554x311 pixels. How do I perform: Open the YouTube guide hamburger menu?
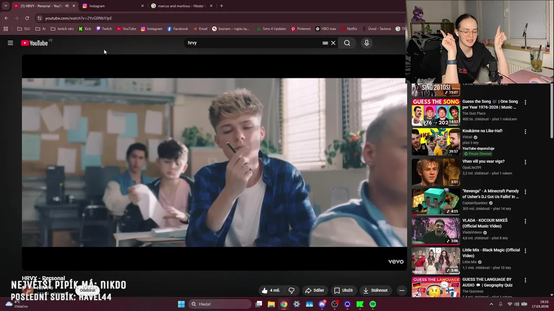tap(10, 43)
